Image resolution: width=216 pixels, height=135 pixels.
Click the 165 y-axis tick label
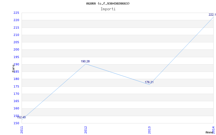click(x=16, y=101)
